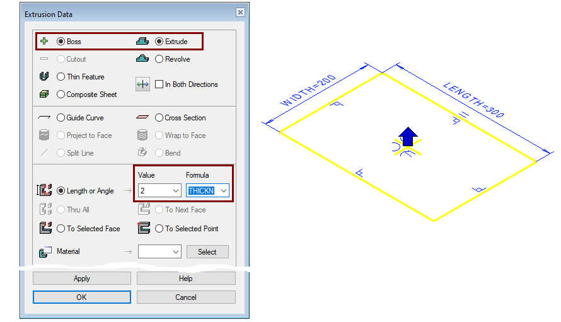
Task: Select the Extrude radio button
Action: (159, 42)
